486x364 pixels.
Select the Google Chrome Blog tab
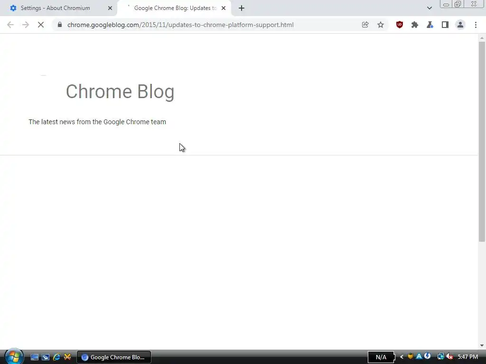[x=174, y=8]
